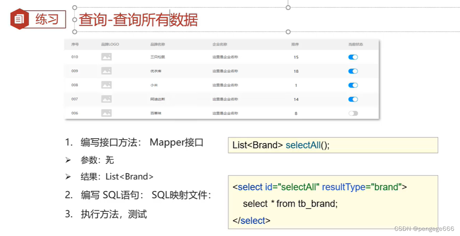Screen dimensions: 460x236
Task: Enable the status switch for 百草味
Action: pyautogui.click(x=353, y=113)
